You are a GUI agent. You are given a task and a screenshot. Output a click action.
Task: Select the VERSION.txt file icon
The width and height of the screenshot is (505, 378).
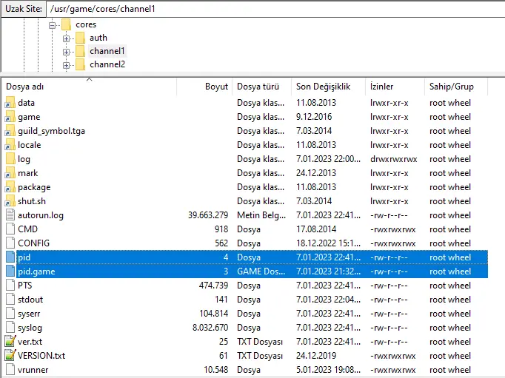pyautogui.click(x=10, y=356)
